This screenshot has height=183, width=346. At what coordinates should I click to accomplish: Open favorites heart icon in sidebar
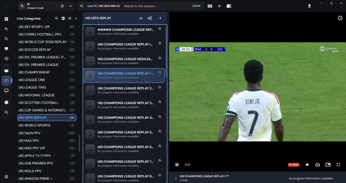coord(6,49)
